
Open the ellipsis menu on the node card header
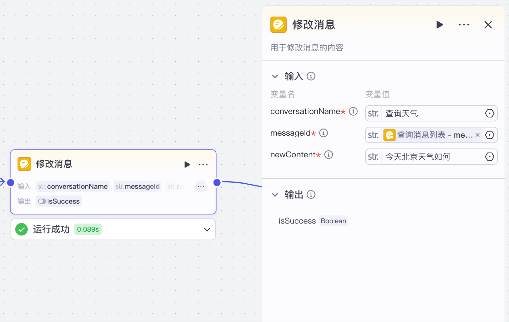[203, 164]
